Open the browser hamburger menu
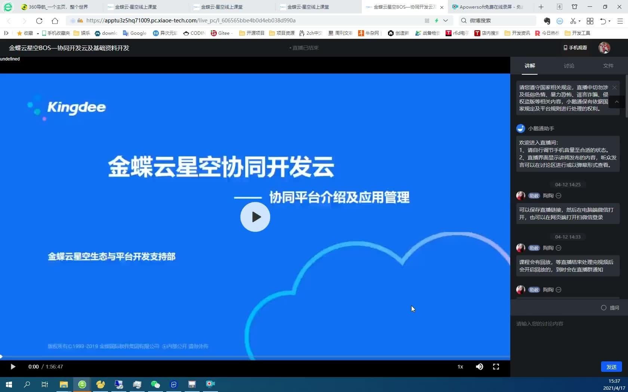This screenshot has width=628, height=392. [620, 21]
